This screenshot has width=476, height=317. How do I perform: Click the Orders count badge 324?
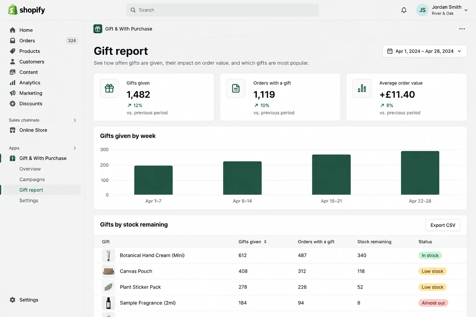pyautogui.click(x=72, y=41)
